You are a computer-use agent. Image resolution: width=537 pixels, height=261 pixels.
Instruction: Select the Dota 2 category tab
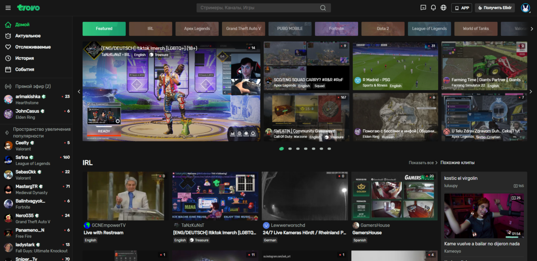pyautogui.click(x=383, y=29)
